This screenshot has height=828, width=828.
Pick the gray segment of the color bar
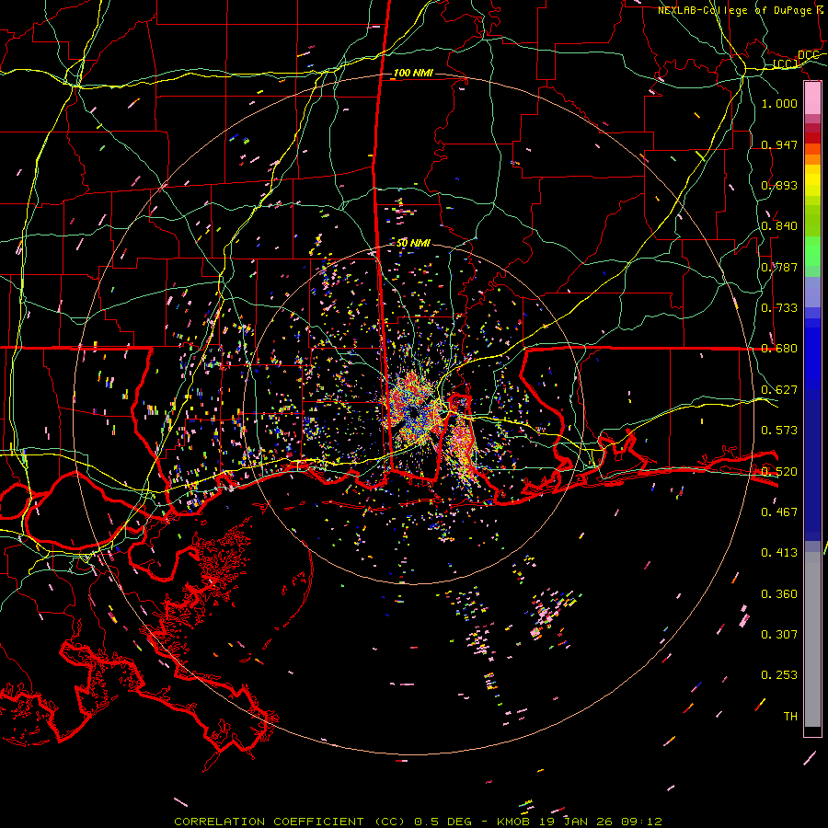[x=812, y=639]
